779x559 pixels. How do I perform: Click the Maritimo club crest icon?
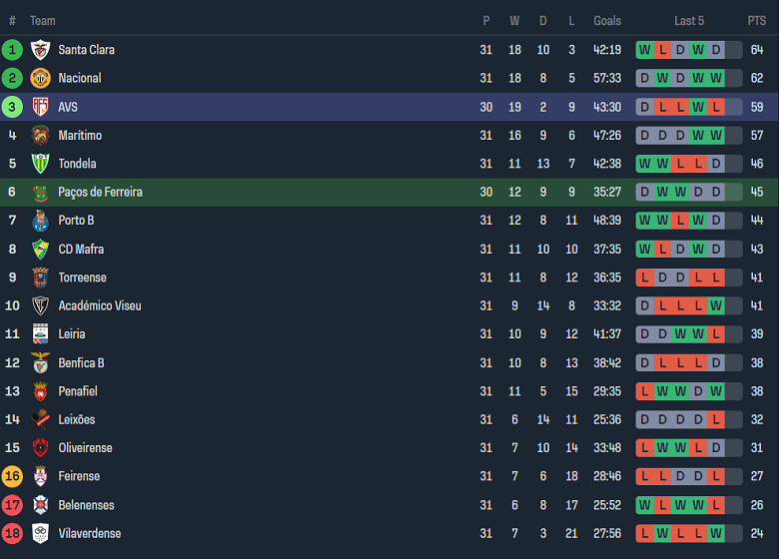(40, 135)
